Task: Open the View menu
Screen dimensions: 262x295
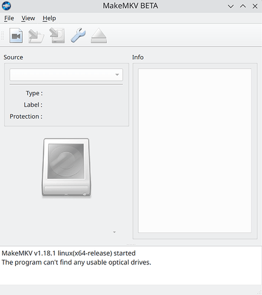Action: (x=28, y=18)
